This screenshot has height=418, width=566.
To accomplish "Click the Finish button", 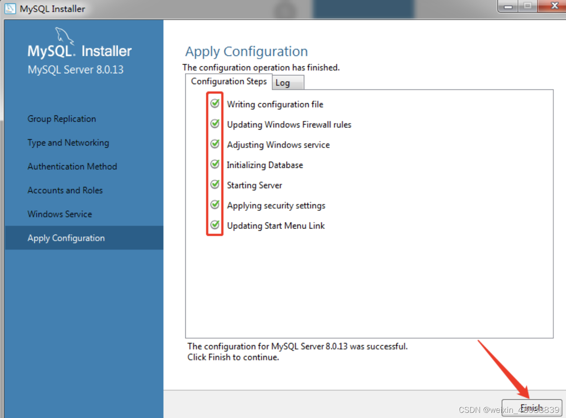I will 532,408.
